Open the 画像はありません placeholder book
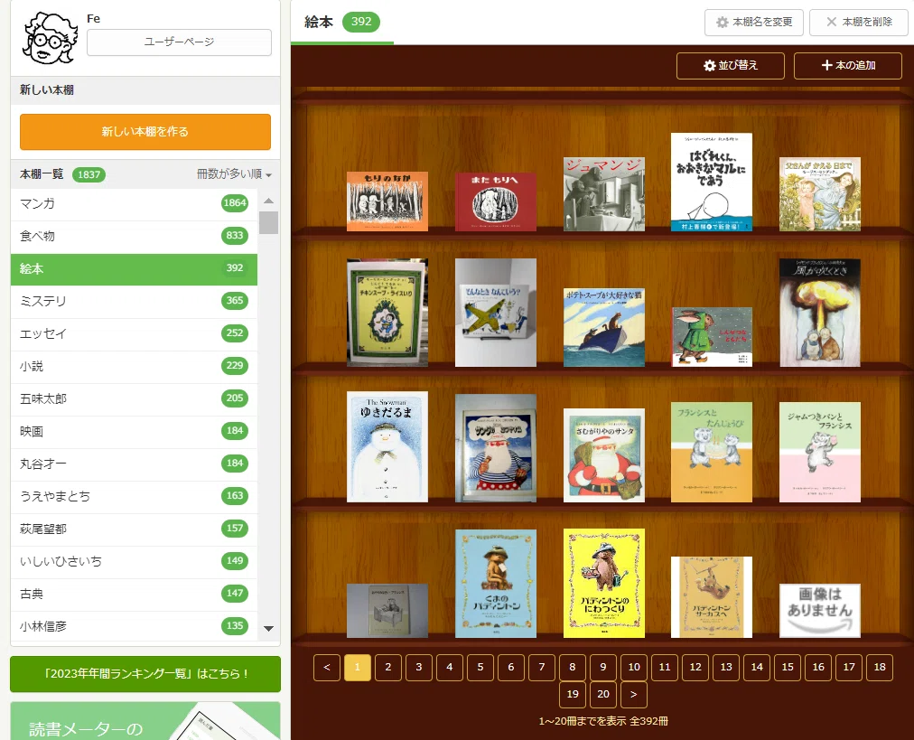Screen dimensions: 914x740 coord(820,611)
